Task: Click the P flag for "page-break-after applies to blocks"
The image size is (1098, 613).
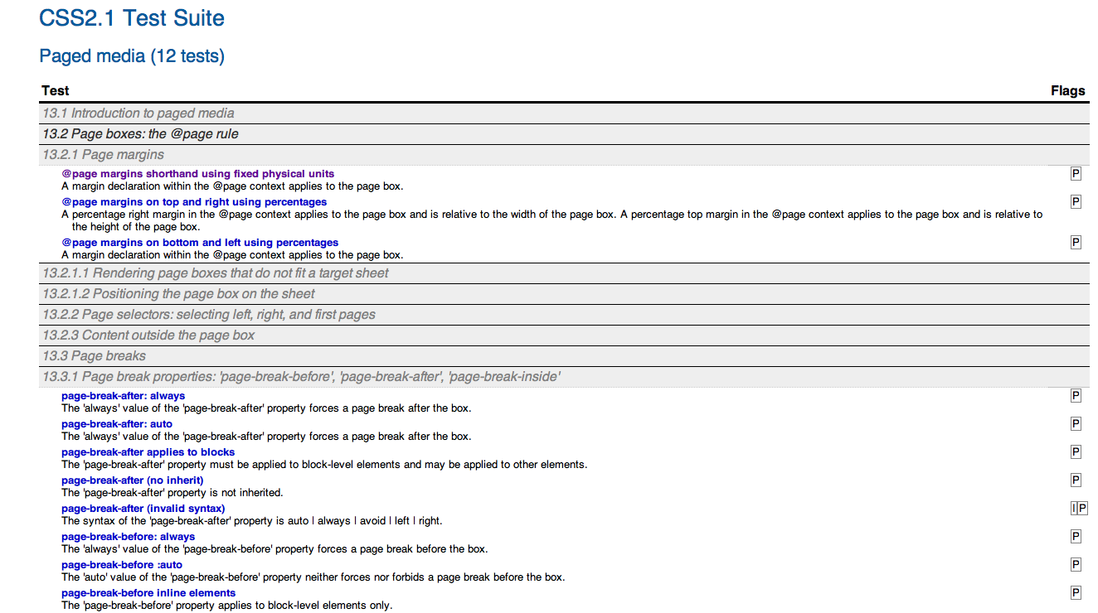Action: (x=1076, y=451)
